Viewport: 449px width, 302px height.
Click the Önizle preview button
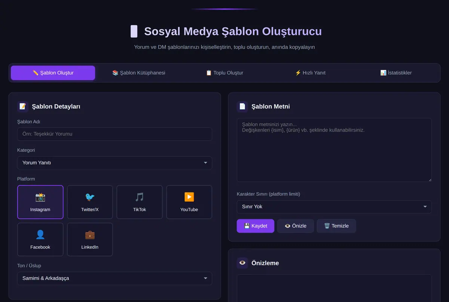(296, 226)
